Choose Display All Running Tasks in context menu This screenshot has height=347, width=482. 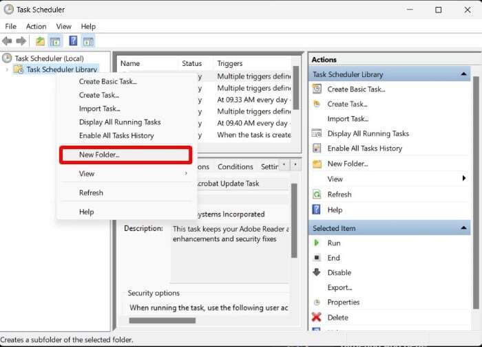(126, 122)
